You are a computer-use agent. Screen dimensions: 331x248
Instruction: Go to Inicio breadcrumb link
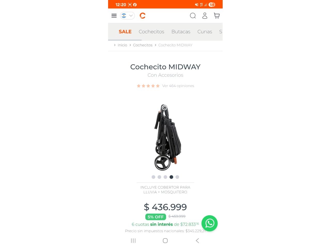(122, 45)
